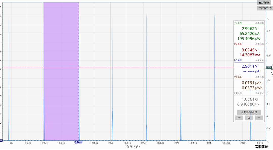Select the 电量 energy section icon
Image resolution: width=273 pixels, height=150 pixels.
tap(235, 77)
